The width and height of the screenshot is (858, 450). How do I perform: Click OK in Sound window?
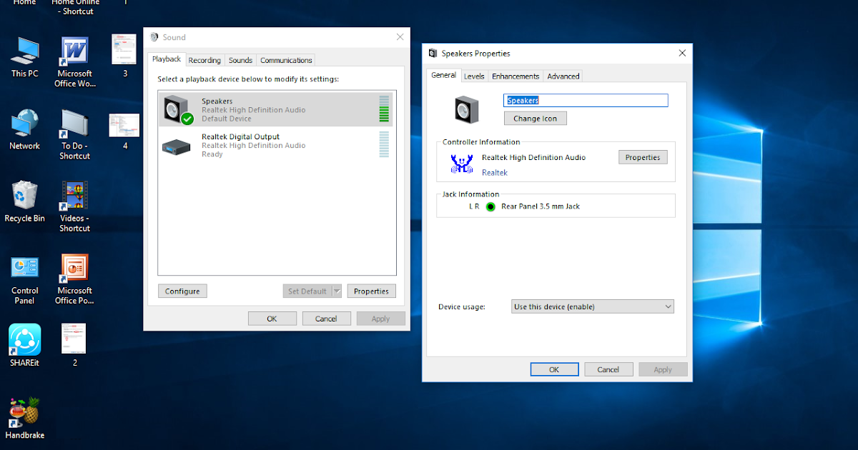pos(272,319)
